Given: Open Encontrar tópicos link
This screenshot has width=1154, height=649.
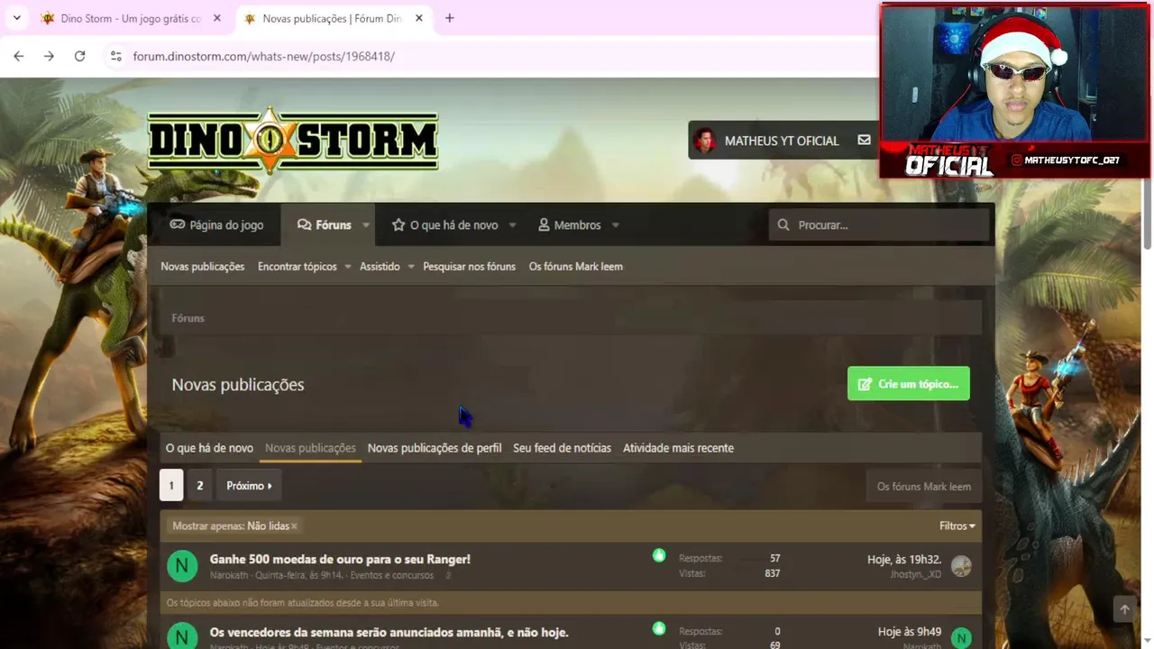Looking at the screenshot, I should [297, 266].
